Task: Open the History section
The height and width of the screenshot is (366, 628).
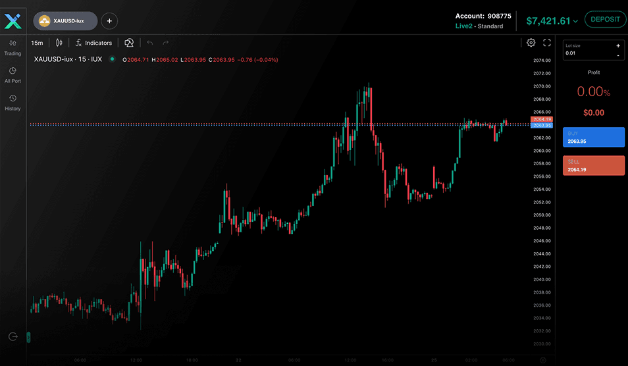Action: (x=13, y=102)
